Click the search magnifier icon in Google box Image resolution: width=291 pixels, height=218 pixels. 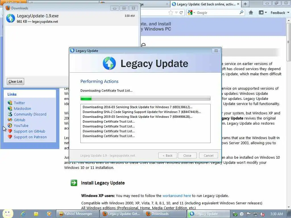pos(241,12)
